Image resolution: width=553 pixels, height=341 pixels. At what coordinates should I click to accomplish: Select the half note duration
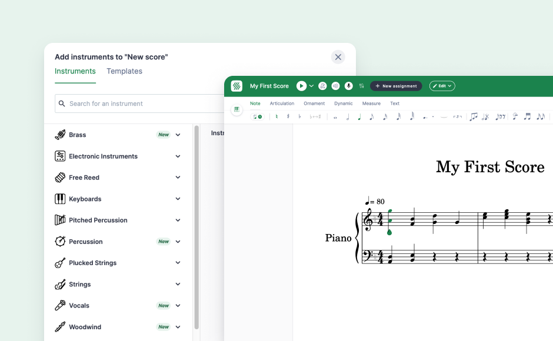pyautogui.click(x=347, y=117)
